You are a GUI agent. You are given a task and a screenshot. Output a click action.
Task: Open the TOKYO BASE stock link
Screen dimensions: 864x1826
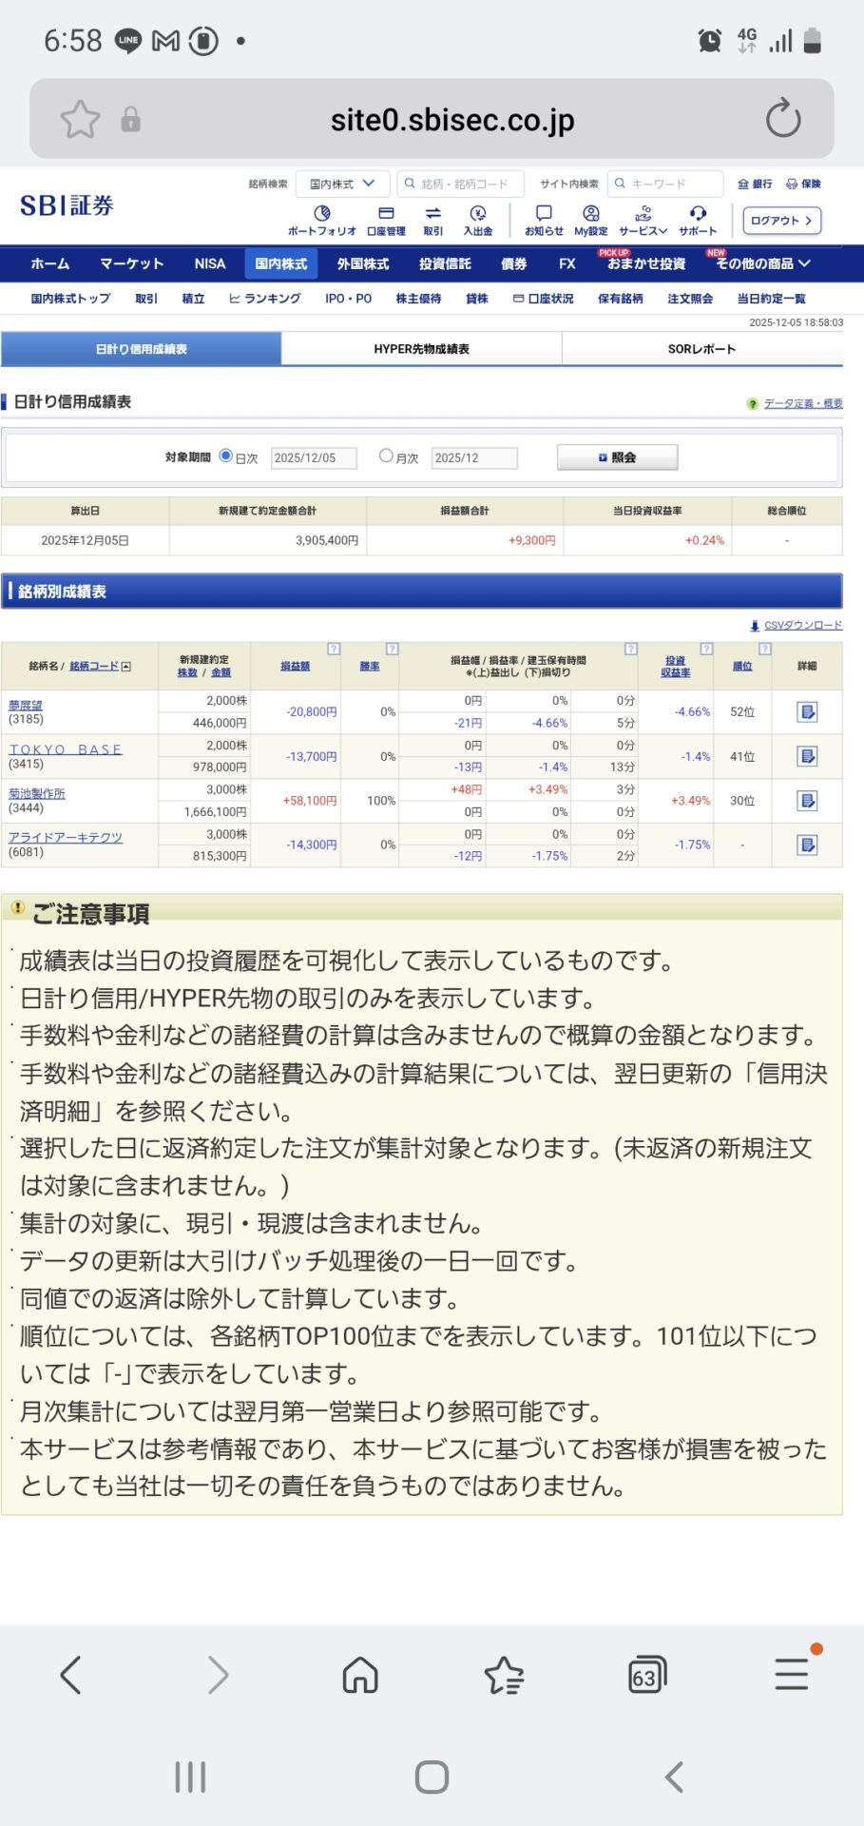click(x=66, y=749)
